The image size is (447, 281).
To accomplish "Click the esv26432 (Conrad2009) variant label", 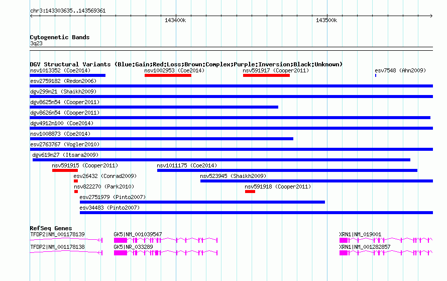I will [105, 176].
